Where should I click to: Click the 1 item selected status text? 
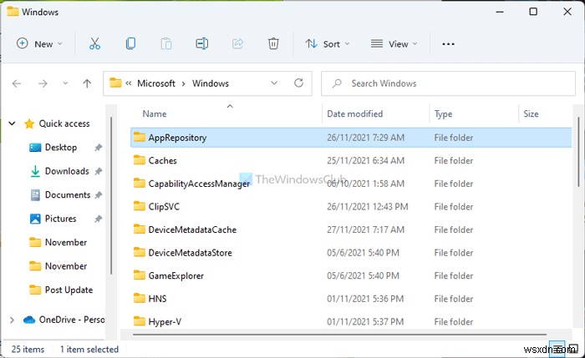pos(89,349)
